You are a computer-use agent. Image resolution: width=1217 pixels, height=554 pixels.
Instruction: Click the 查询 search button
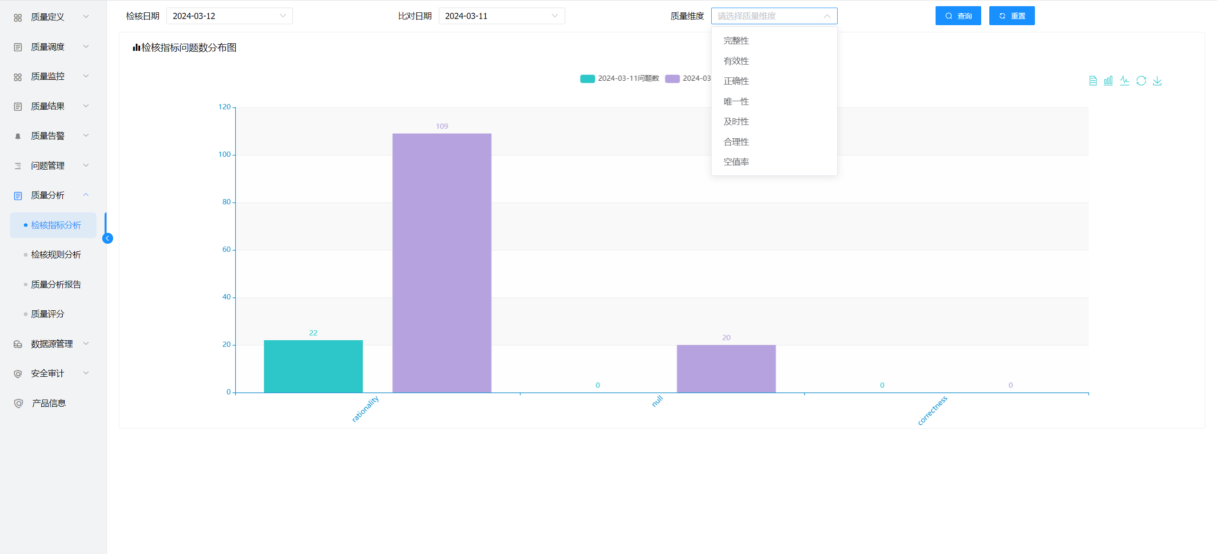point(957,16)
